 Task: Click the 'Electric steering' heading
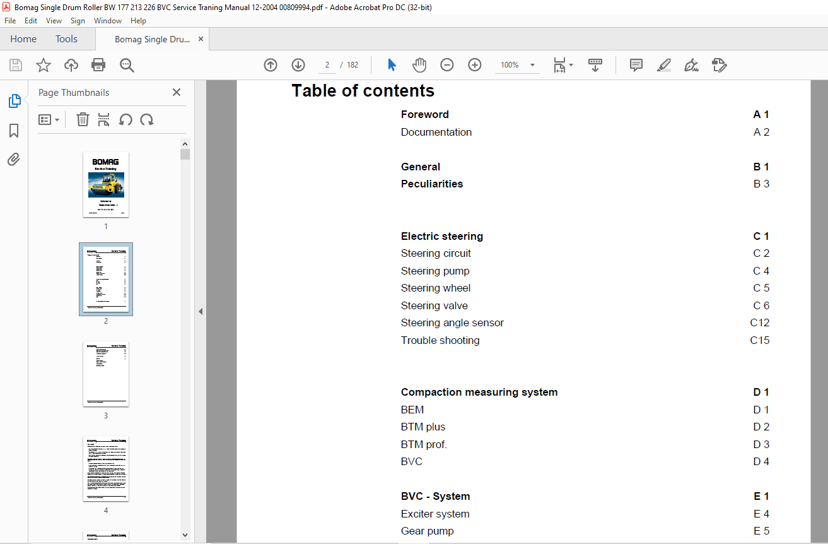(442, 236)
